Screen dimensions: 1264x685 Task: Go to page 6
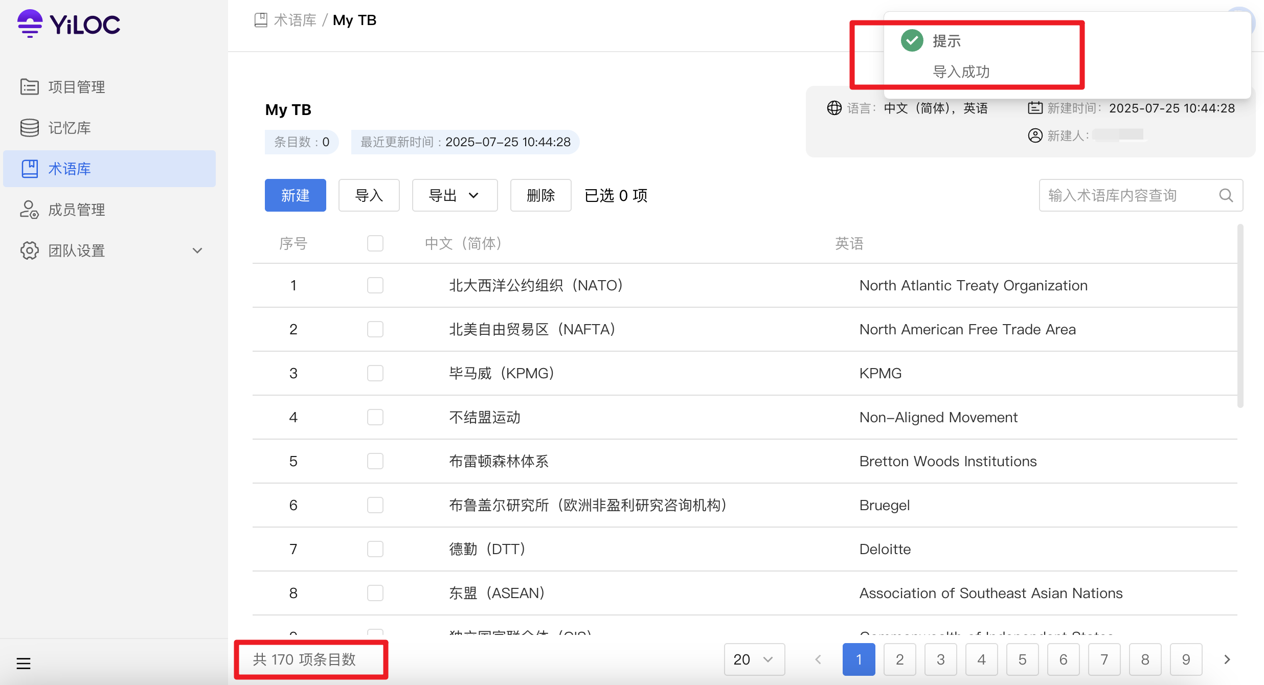click(x=1064, y=659)
